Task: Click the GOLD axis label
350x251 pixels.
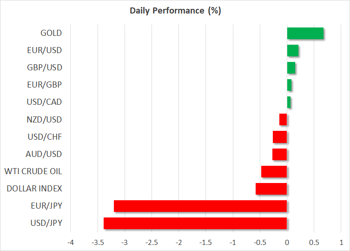Action: pos(51,33)
